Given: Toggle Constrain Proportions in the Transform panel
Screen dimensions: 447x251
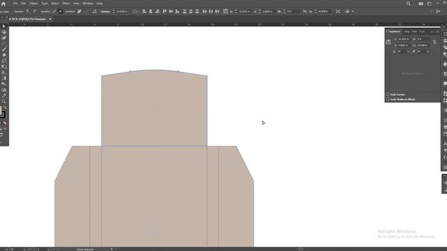Looking at the screenshot, I should (x=434, y=42).
